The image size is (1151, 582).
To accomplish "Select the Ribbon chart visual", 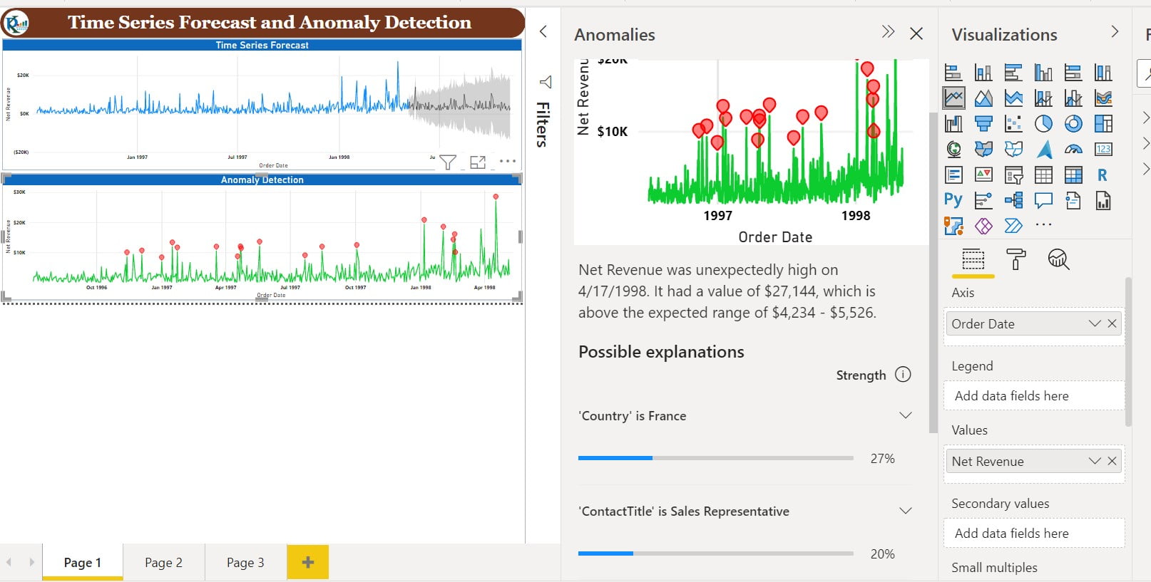I will [x=1103, y=98].
